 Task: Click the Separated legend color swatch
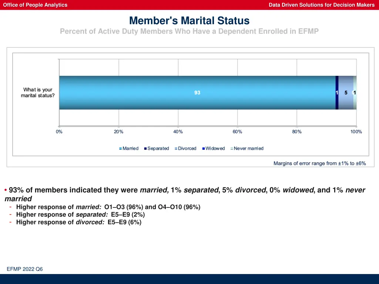click(145, 149)
